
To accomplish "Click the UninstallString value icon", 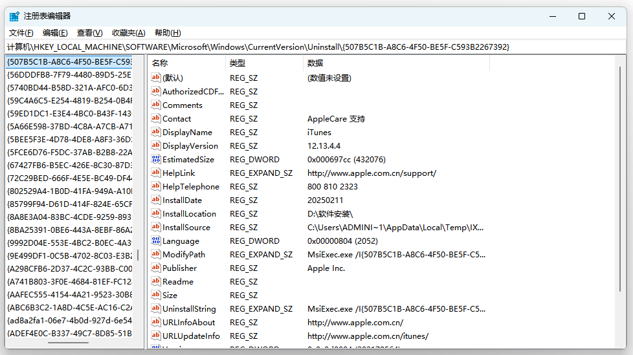I will click(156, 308).
